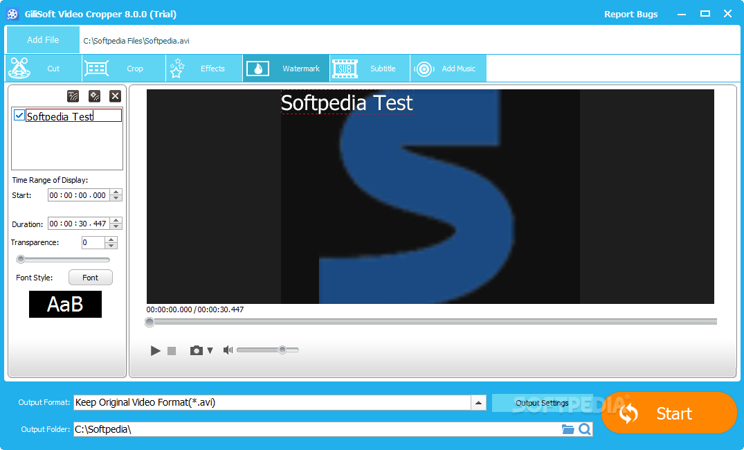The width and height of the screenshot is (744, 450).
Task: Open the Font style dialog
Action: 90,278
